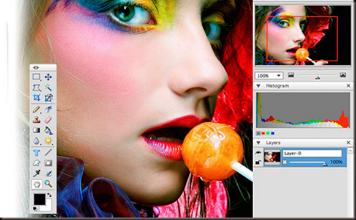Collapse the Layers panel

(258, 143)
